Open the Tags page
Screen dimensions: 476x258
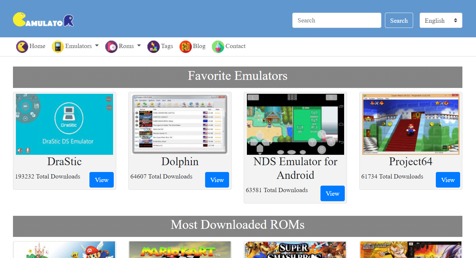pos(167,46)
